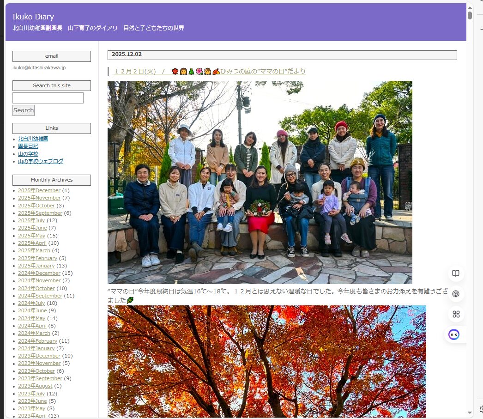Open the 北白川幼稚園 link
This screenshot has height=419, width=483.
click(33, 139)
